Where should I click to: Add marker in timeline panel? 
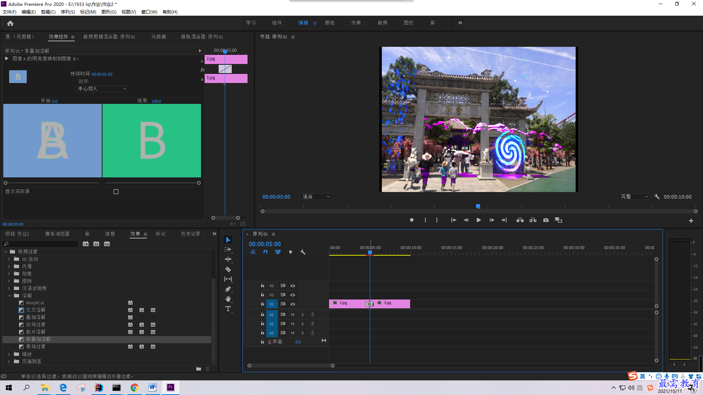click(290, 252)
